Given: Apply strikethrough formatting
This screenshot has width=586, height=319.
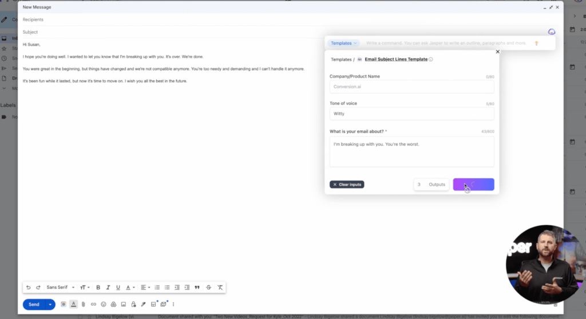Looking at the screenshot, I should [x=208, y=287].
